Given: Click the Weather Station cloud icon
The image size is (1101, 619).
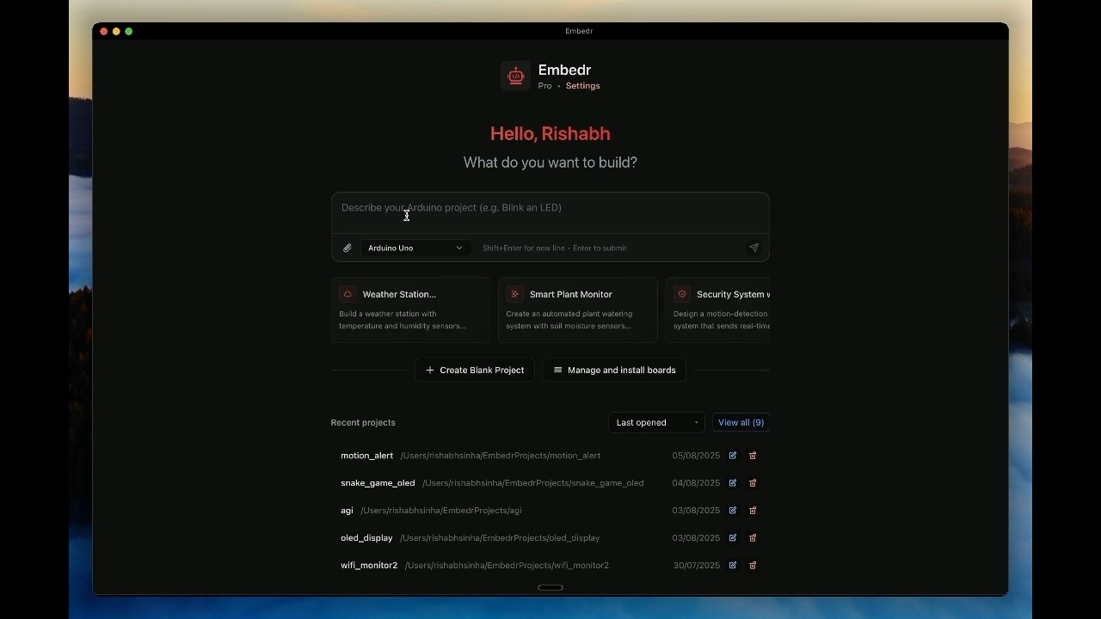Looking at the screenshot, I should coord(348,294).
